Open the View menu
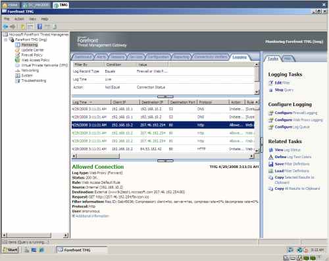329x261 pixels. point(32,19)
